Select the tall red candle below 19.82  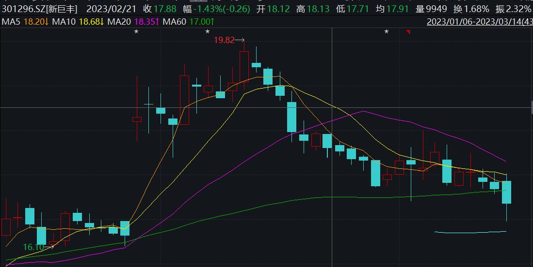point(244,66)
